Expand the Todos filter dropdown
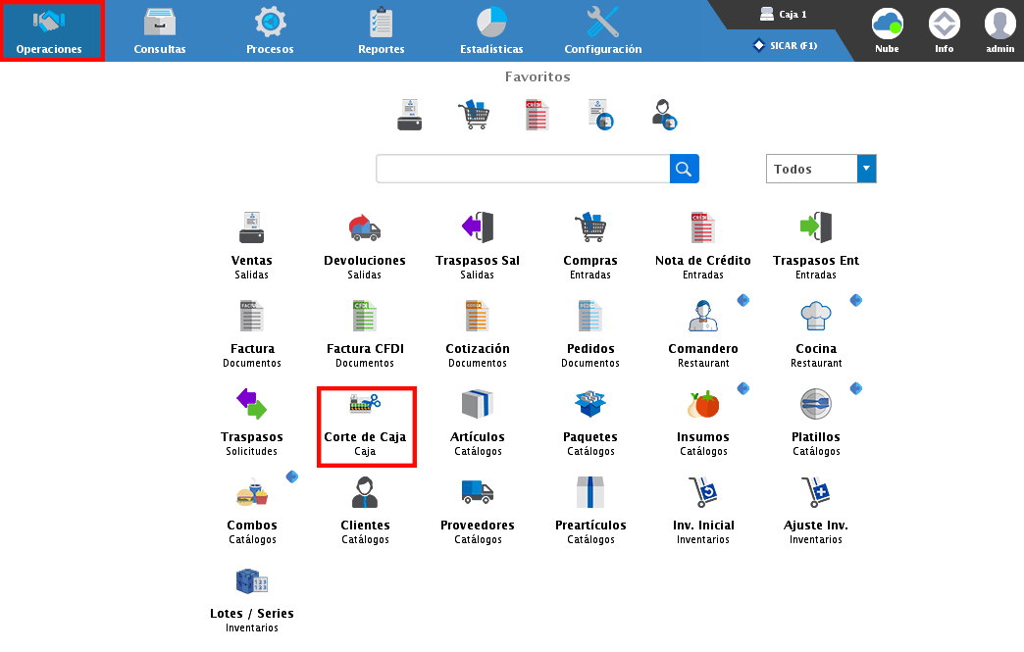1024x652 pixels. pos(865,169)
